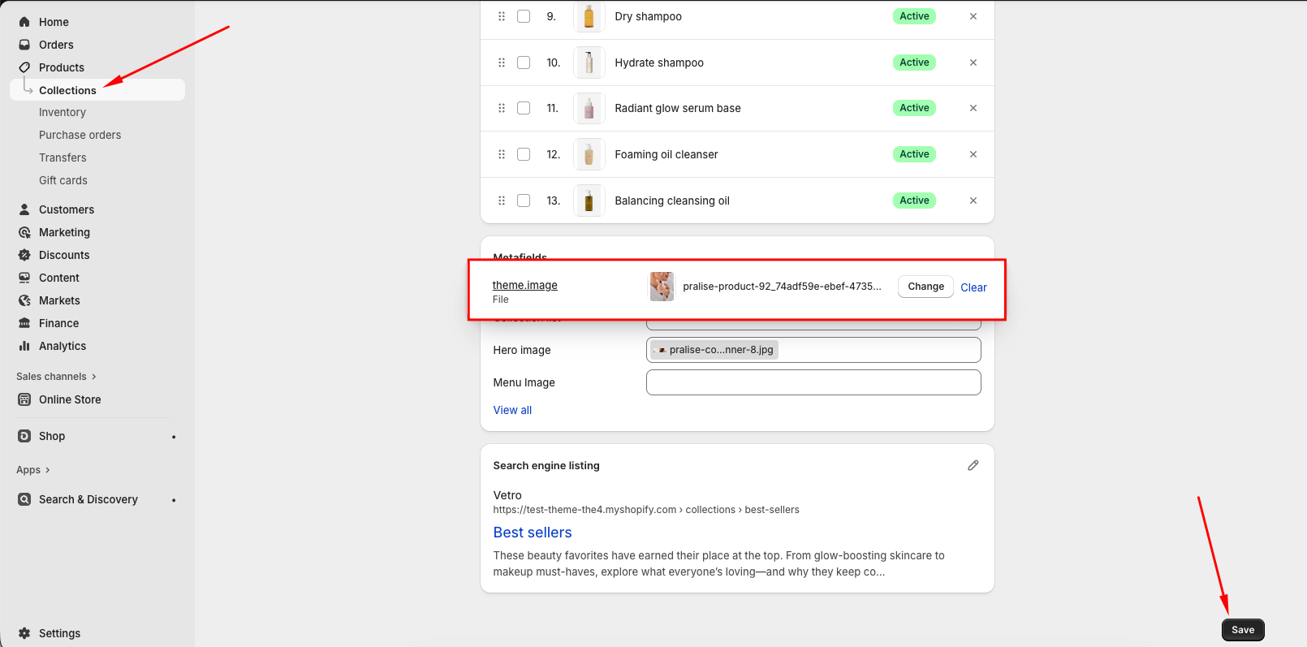Click the theme.image file thumbnail
Image resolution: width=1307 pixels, height=647 pixels.
pyautogui.click(x=662, y=287)
